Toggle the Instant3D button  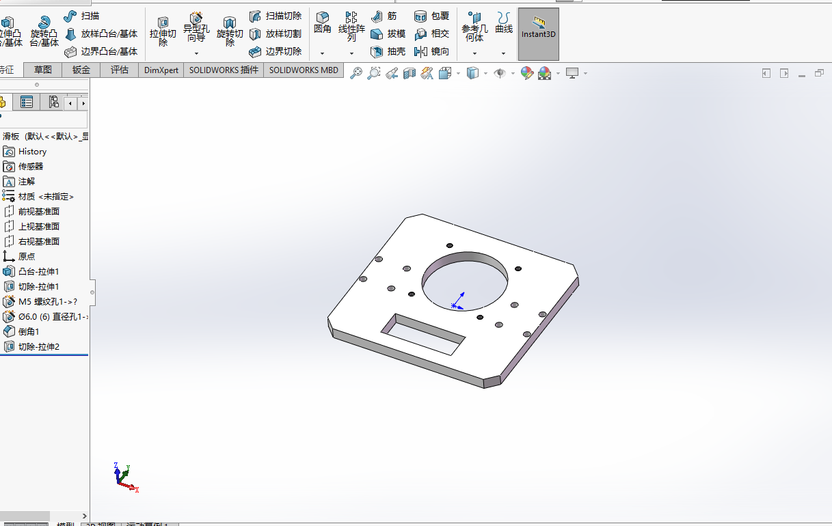[539, 34]
